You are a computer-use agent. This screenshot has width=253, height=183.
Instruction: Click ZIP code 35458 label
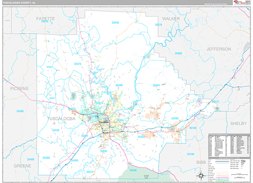click(x=49, y=67)
